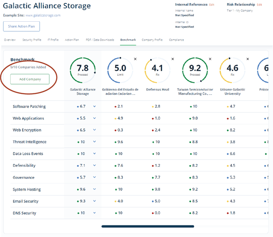Click Gobierno's Web Encryption score 0.3
The image size is (273, 237).
[120, 130]
